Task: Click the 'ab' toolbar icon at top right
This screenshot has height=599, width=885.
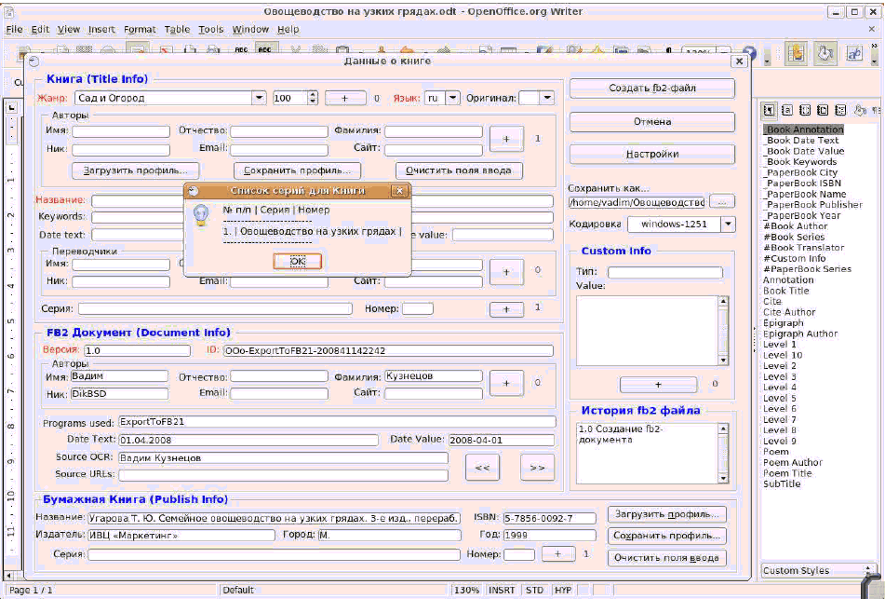Action: pyautogui.click(x=854, y=54)
